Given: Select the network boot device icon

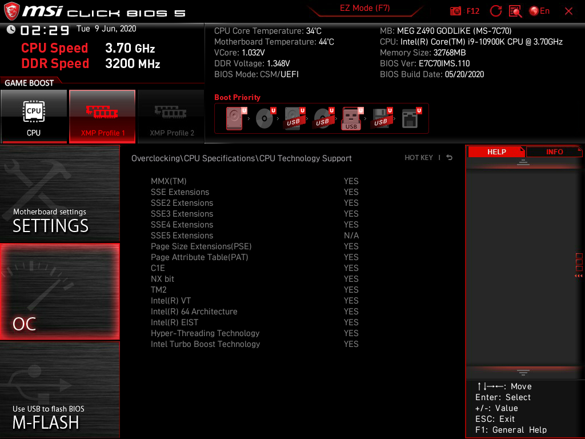Looking at the screenshot, I should [411, 118].
